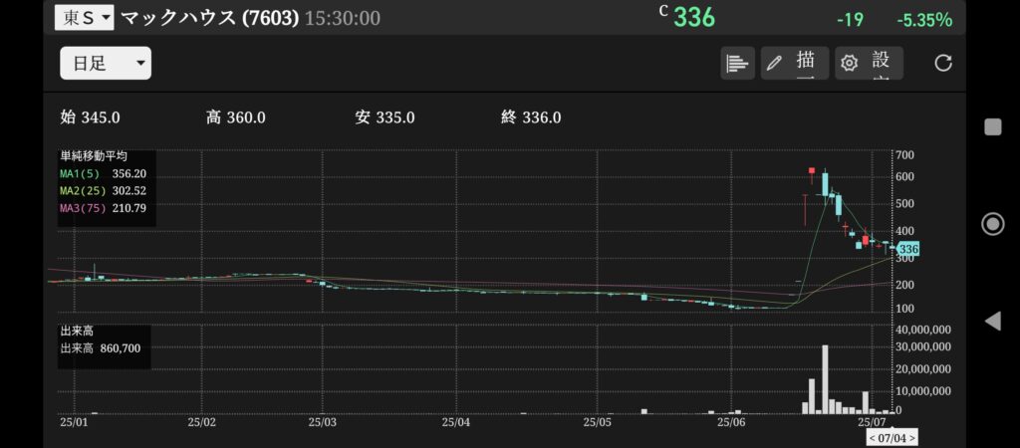Tap the Android recent apps square
1020x448 pixels.
993,126
